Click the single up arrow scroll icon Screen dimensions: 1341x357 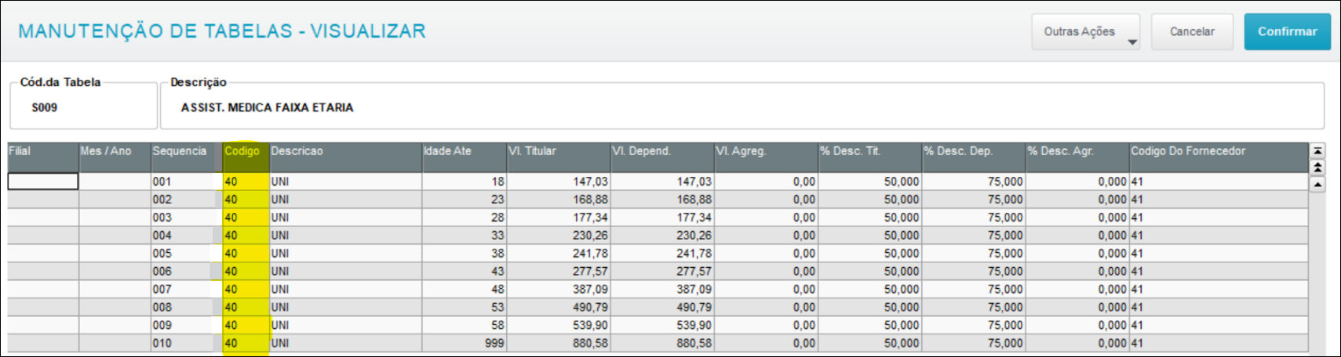pyautogui.click(x=1317, y=185)
